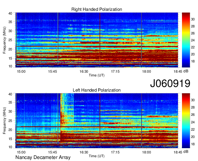The height and width of the screenshot is (161, 198).
Task: Click the 26 dB label on the right-handed color bar
Action: 193,33
